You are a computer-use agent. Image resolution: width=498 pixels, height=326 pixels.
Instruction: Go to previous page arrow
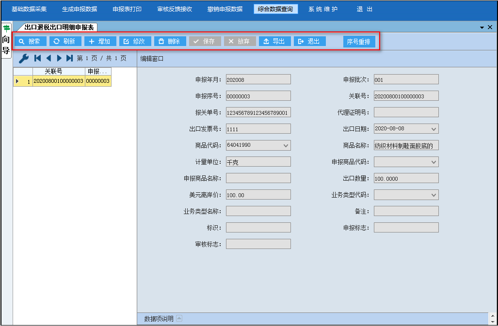pyautogui.click(x=48, y=58)
